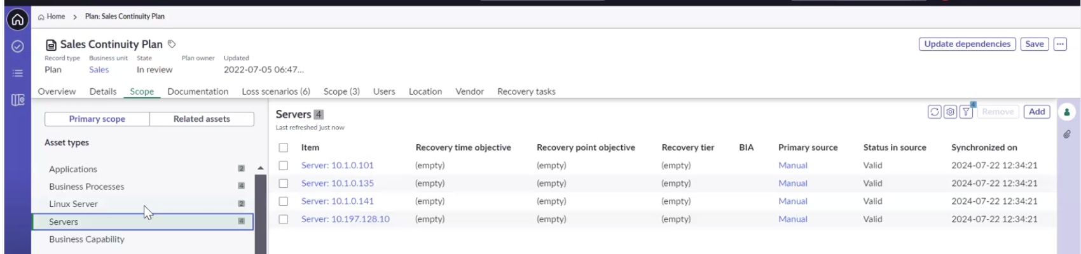Screen dimensions: 1081x254
Task: Switch to the Loss scenarios (6) tab
Action: click(x=276, y=91)
